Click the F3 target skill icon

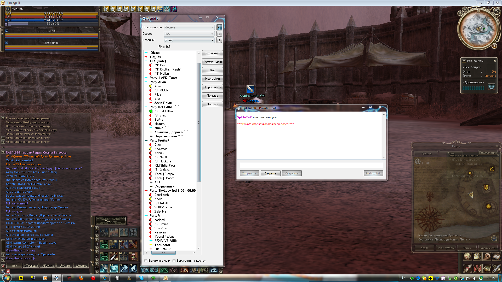(x=123, y=268)
